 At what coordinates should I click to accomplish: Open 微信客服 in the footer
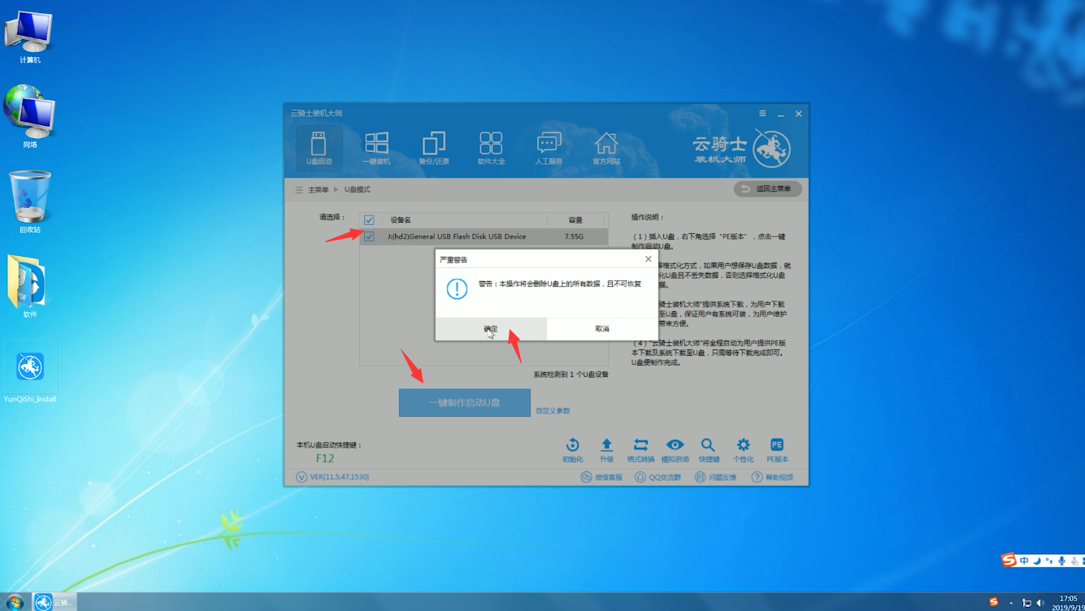click(601, 477)
